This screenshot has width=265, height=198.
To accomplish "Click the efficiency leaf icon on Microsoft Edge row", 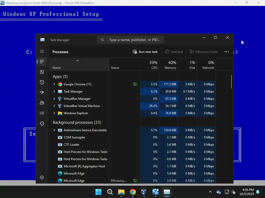I will click(x=135, y=181).
